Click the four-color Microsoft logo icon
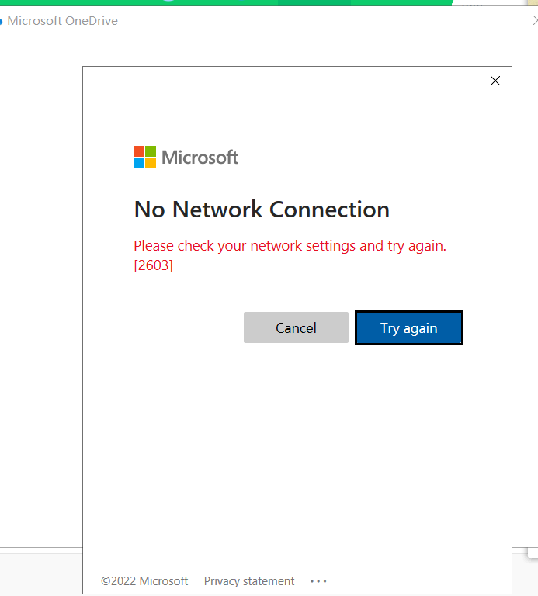Image resolution: width=538 pixels, height=596 pixels. click(x=144, y=158)
